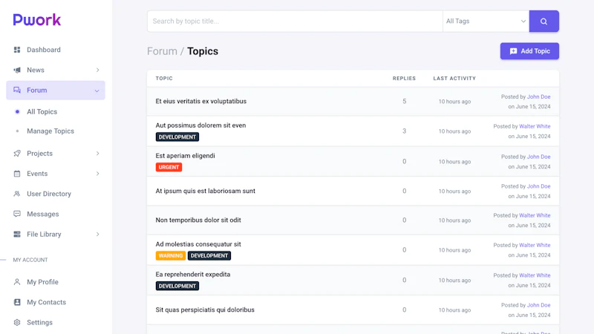Open topic Ea reprehenderit expedita
Image resolution: width=594 pixels, height=334 pixels.
click(x=193, y=274)
